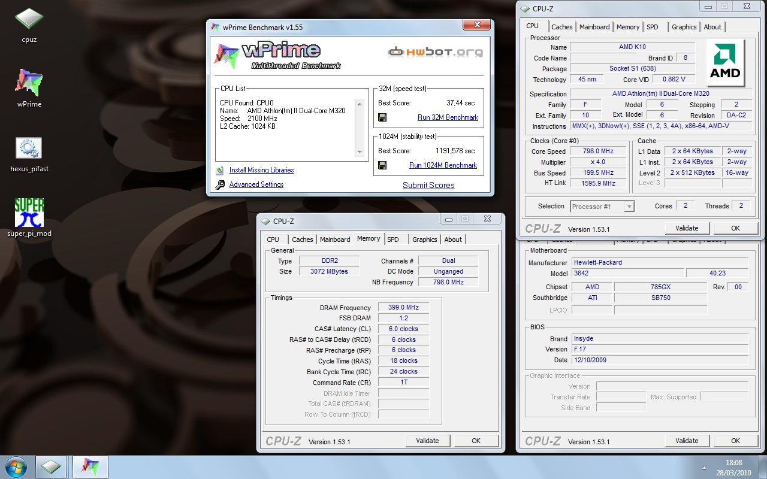Image resolution: width=767 pixels, height=479 pixels.
Task: Click the BIOS date 12/10/2009 field
Action: 660,360
